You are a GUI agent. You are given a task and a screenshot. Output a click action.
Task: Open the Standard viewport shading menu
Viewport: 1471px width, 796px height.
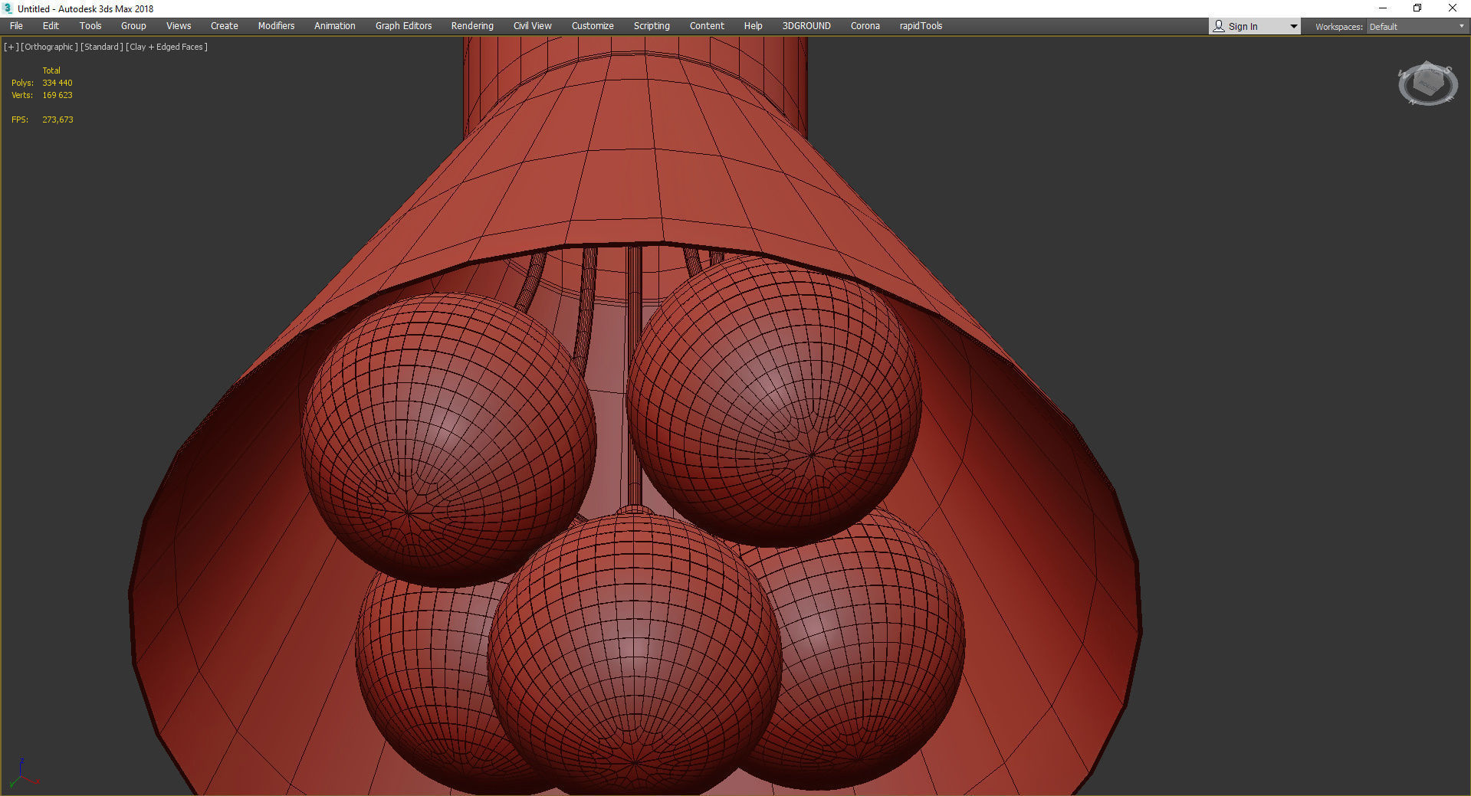[x=102, y=47]
